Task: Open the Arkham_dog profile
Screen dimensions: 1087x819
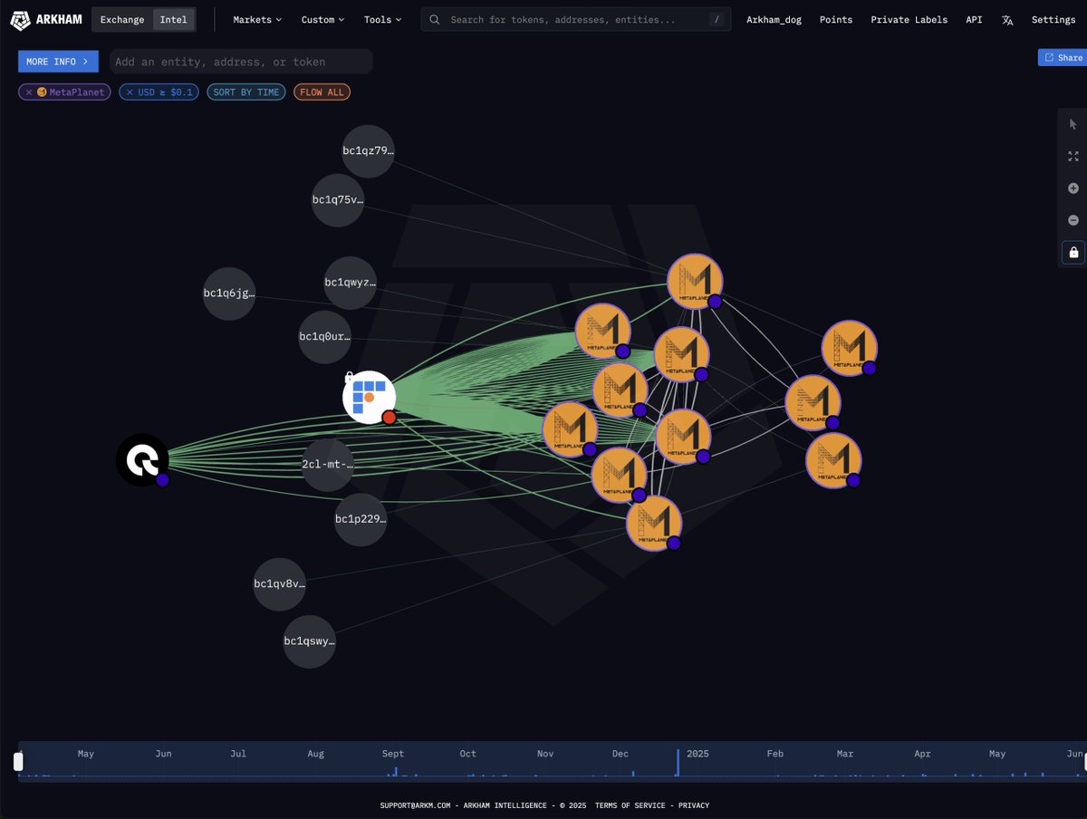Action: pyautogui.click(x=774, y=19)
